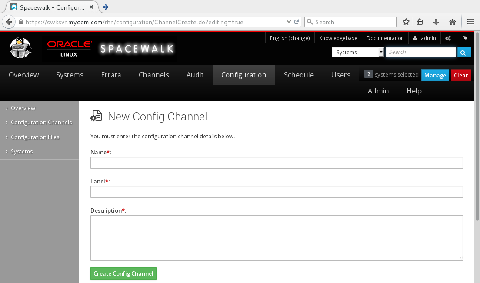Viewport: 480px width, 283px height.
Task: Click the Description text area
Action: pos(277,238)
